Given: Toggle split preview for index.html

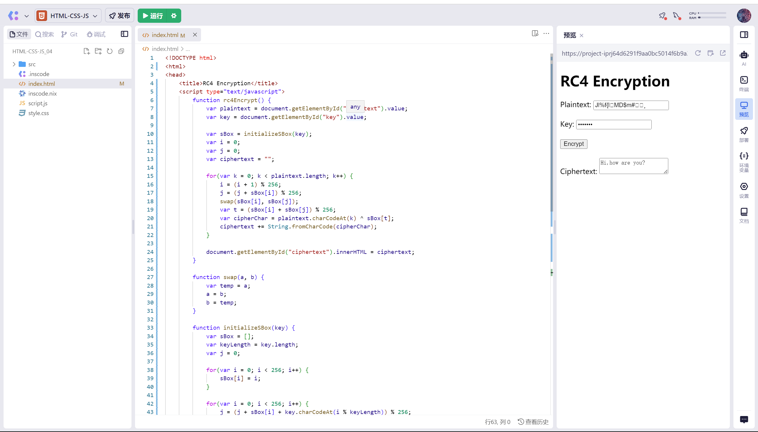Looking at the screenshot, I should pyautogui.click(x=535, y=33).
